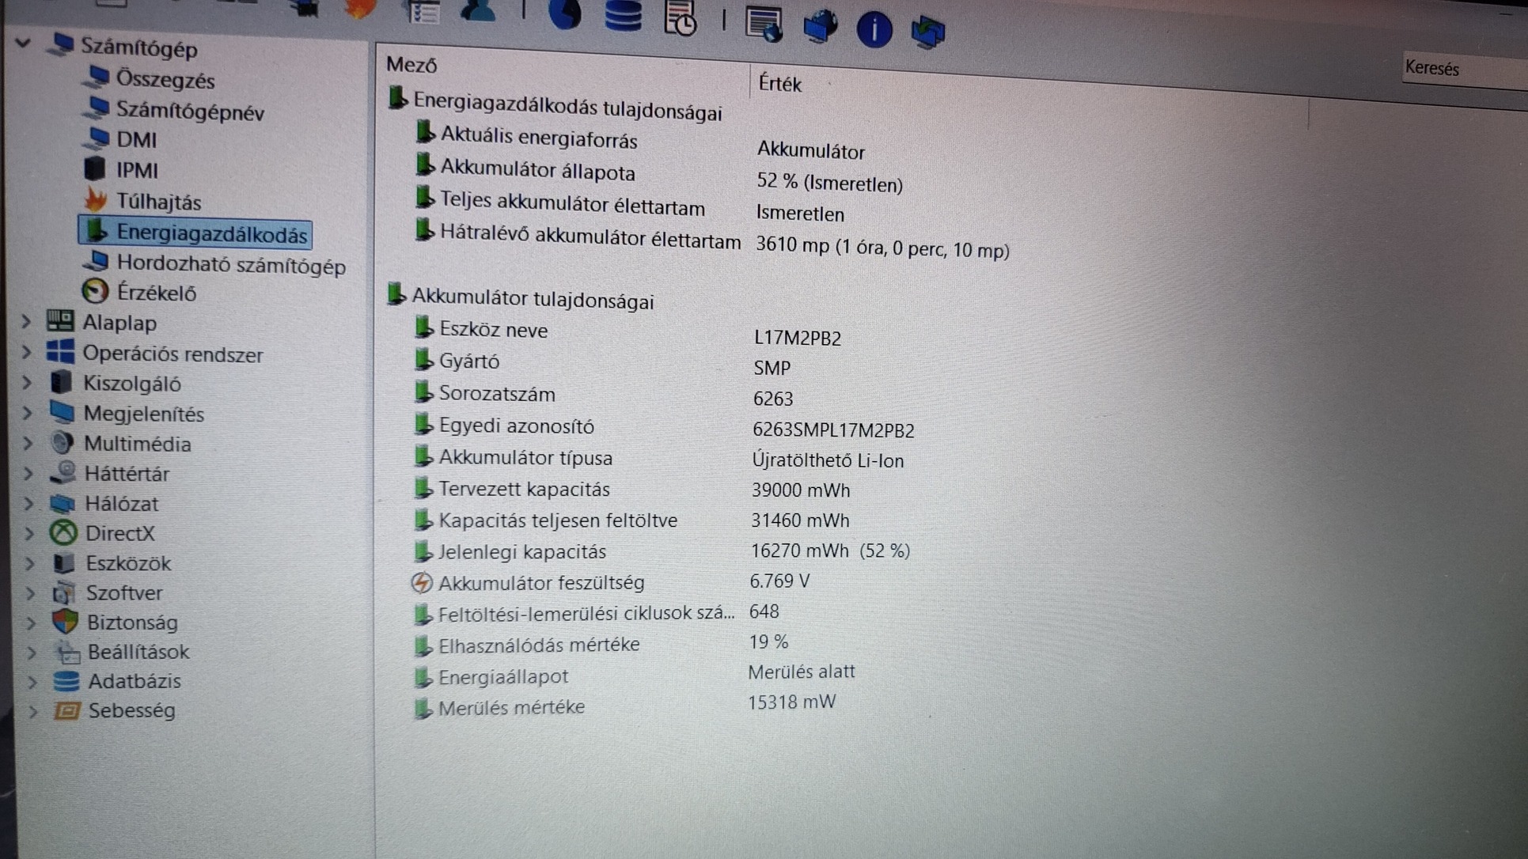Select Hordozható számítógép tree item

230,265
